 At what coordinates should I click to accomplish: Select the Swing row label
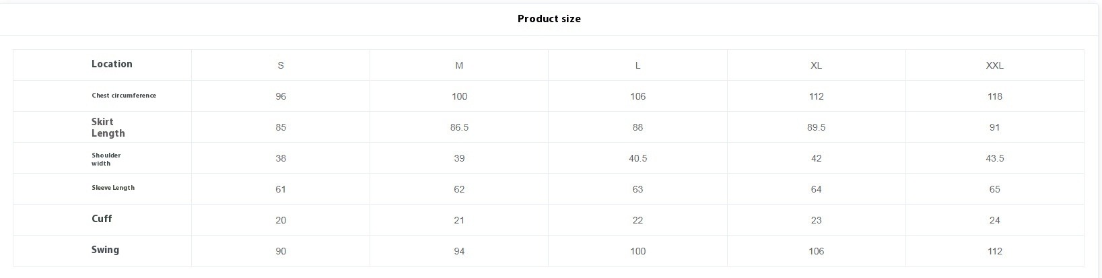click(x=105, y=250)
